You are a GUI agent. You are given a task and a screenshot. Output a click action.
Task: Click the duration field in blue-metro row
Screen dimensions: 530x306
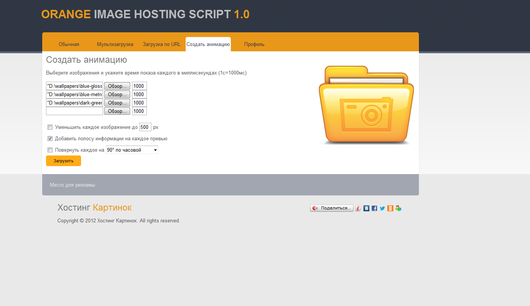coord(139,94)
